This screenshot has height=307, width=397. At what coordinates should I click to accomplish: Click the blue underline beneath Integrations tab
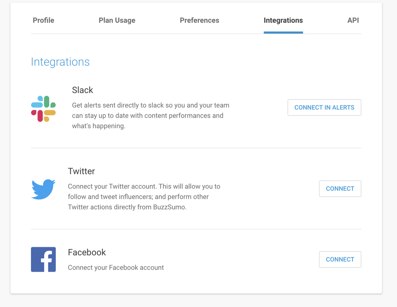pos(283,33)
